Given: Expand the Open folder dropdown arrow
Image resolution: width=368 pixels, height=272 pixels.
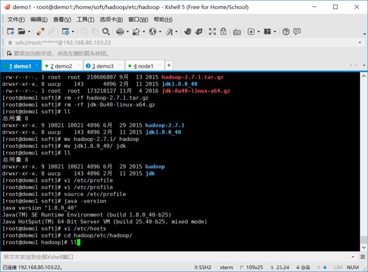Looking at the screenshot, I should [x=29, y=32].
